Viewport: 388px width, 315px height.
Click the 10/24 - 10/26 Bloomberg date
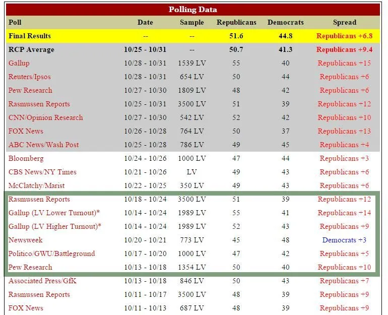(x=145, y=158)
